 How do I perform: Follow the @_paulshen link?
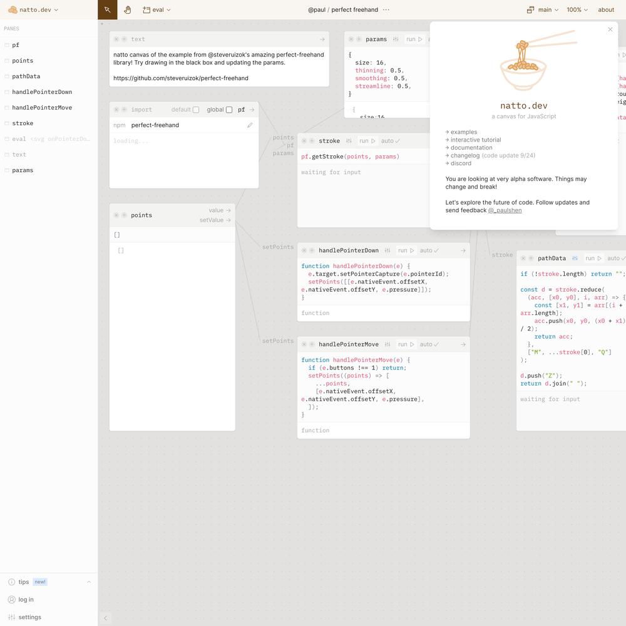point(505,210)
